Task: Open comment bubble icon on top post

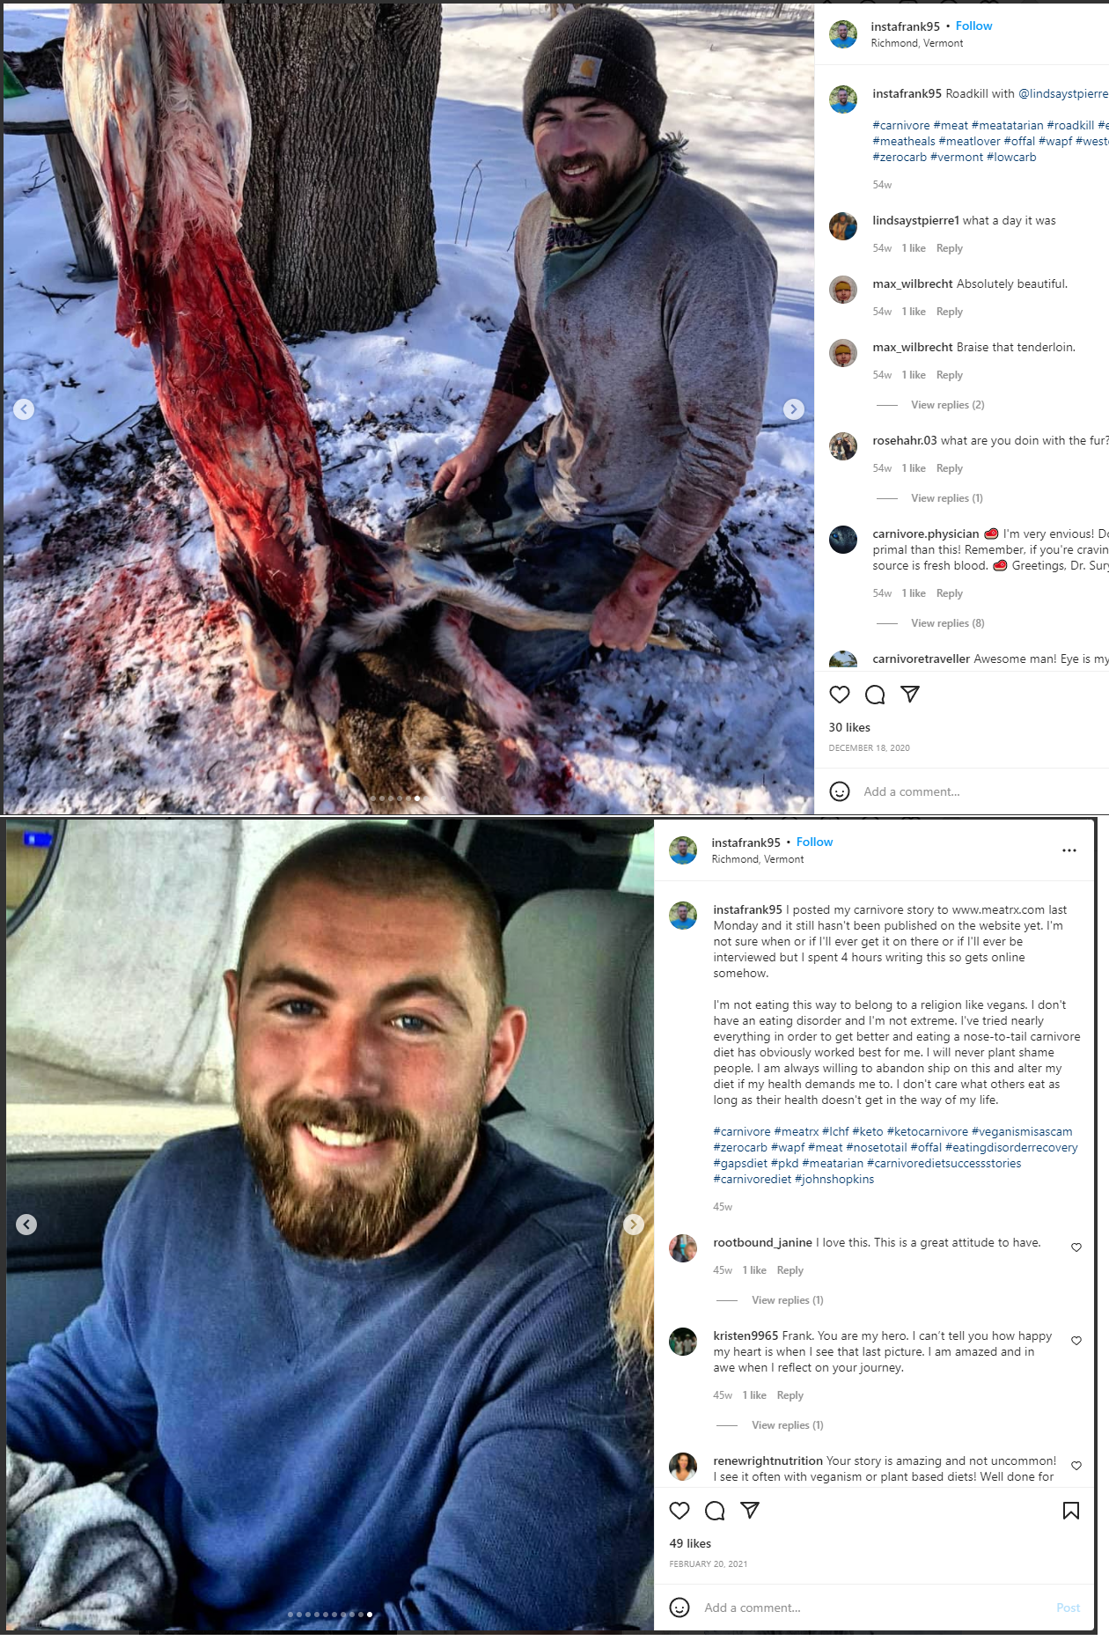Action: (x=875, y=695)
